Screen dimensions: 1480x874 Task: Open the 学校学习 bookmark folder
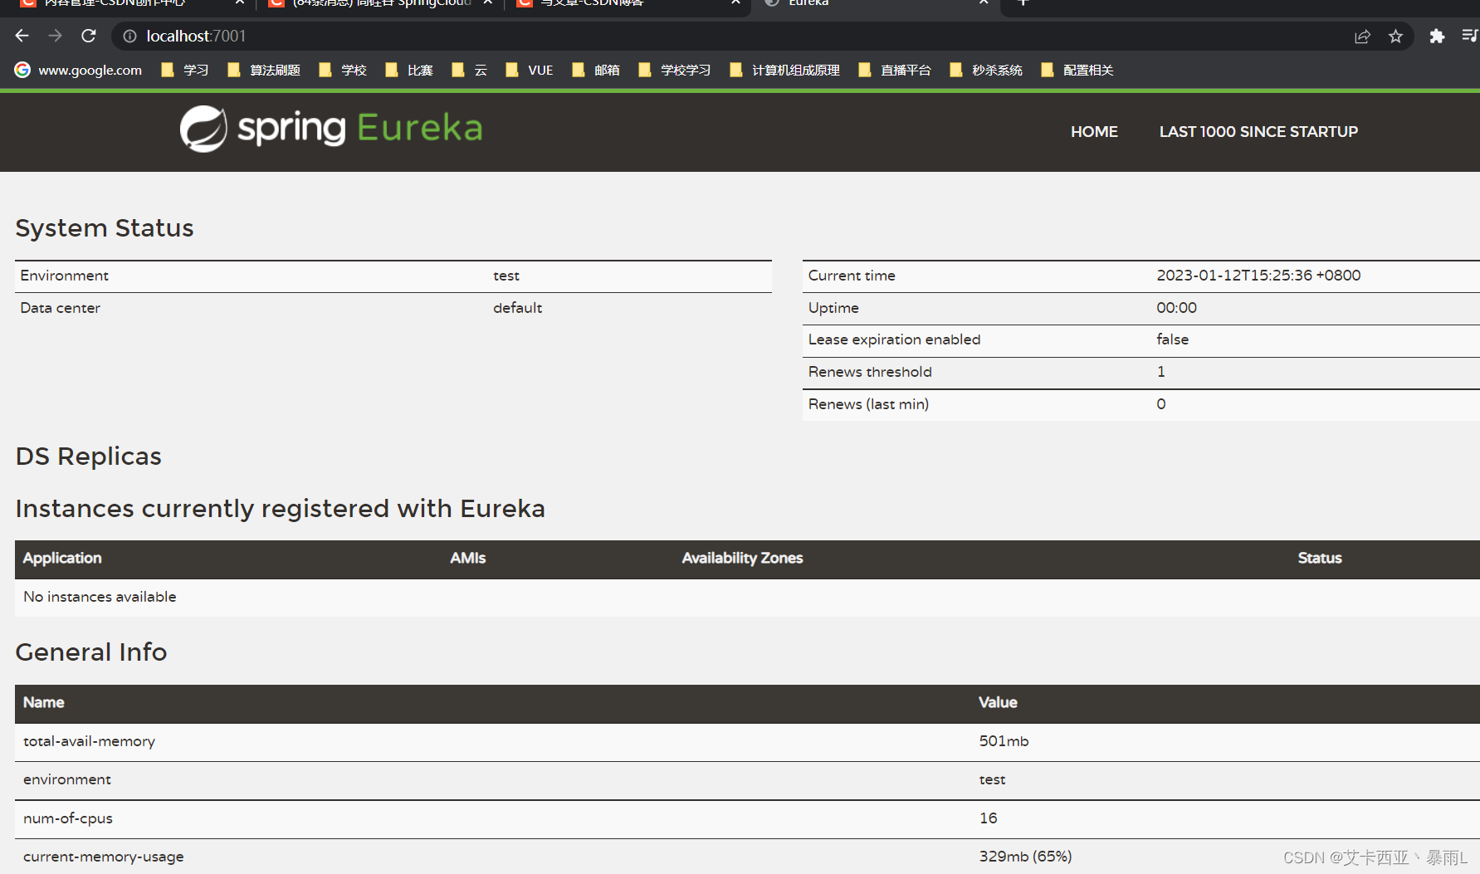point(675,70)
